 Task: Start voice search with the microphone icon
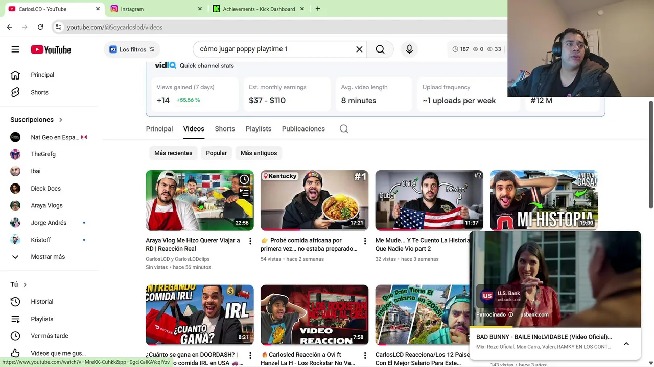click(409, 49)
